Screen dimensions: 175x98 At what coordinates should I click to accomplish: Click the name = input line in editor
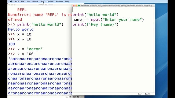(108, 20)
